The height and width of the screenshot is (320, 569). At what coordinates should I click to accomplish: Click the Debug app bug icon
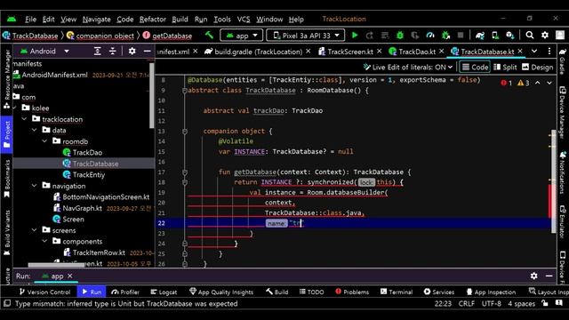click(400, 36)
